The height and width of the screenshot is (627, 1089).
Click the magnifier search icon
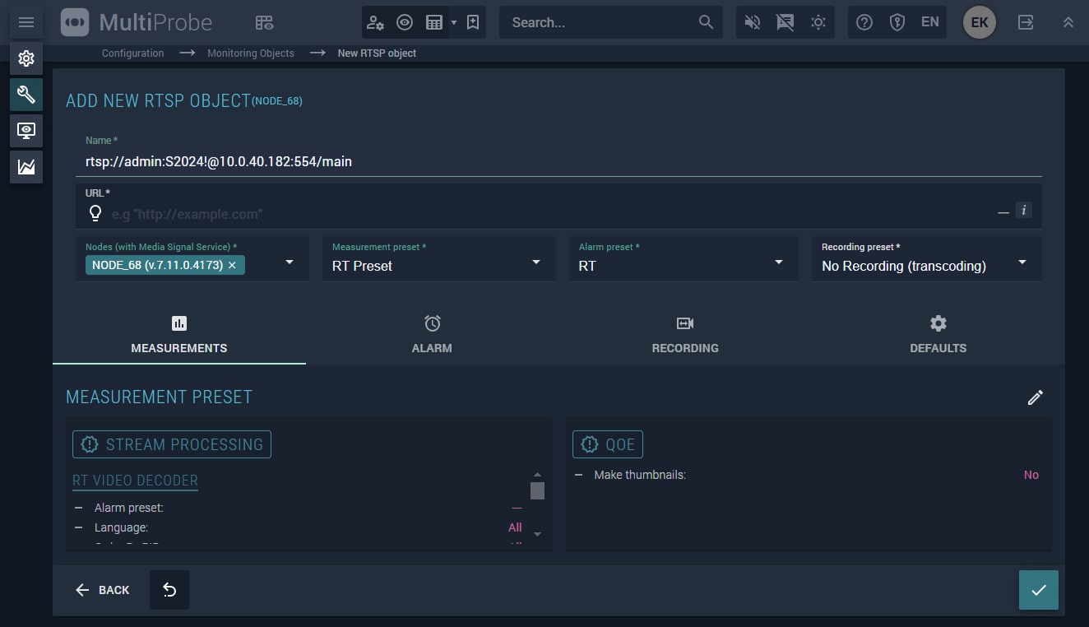706,22
